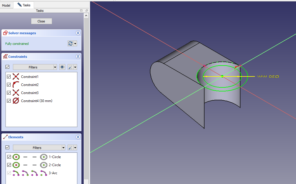Uncheck the 2-Circle element checkbox

click(x=9, y=165)
